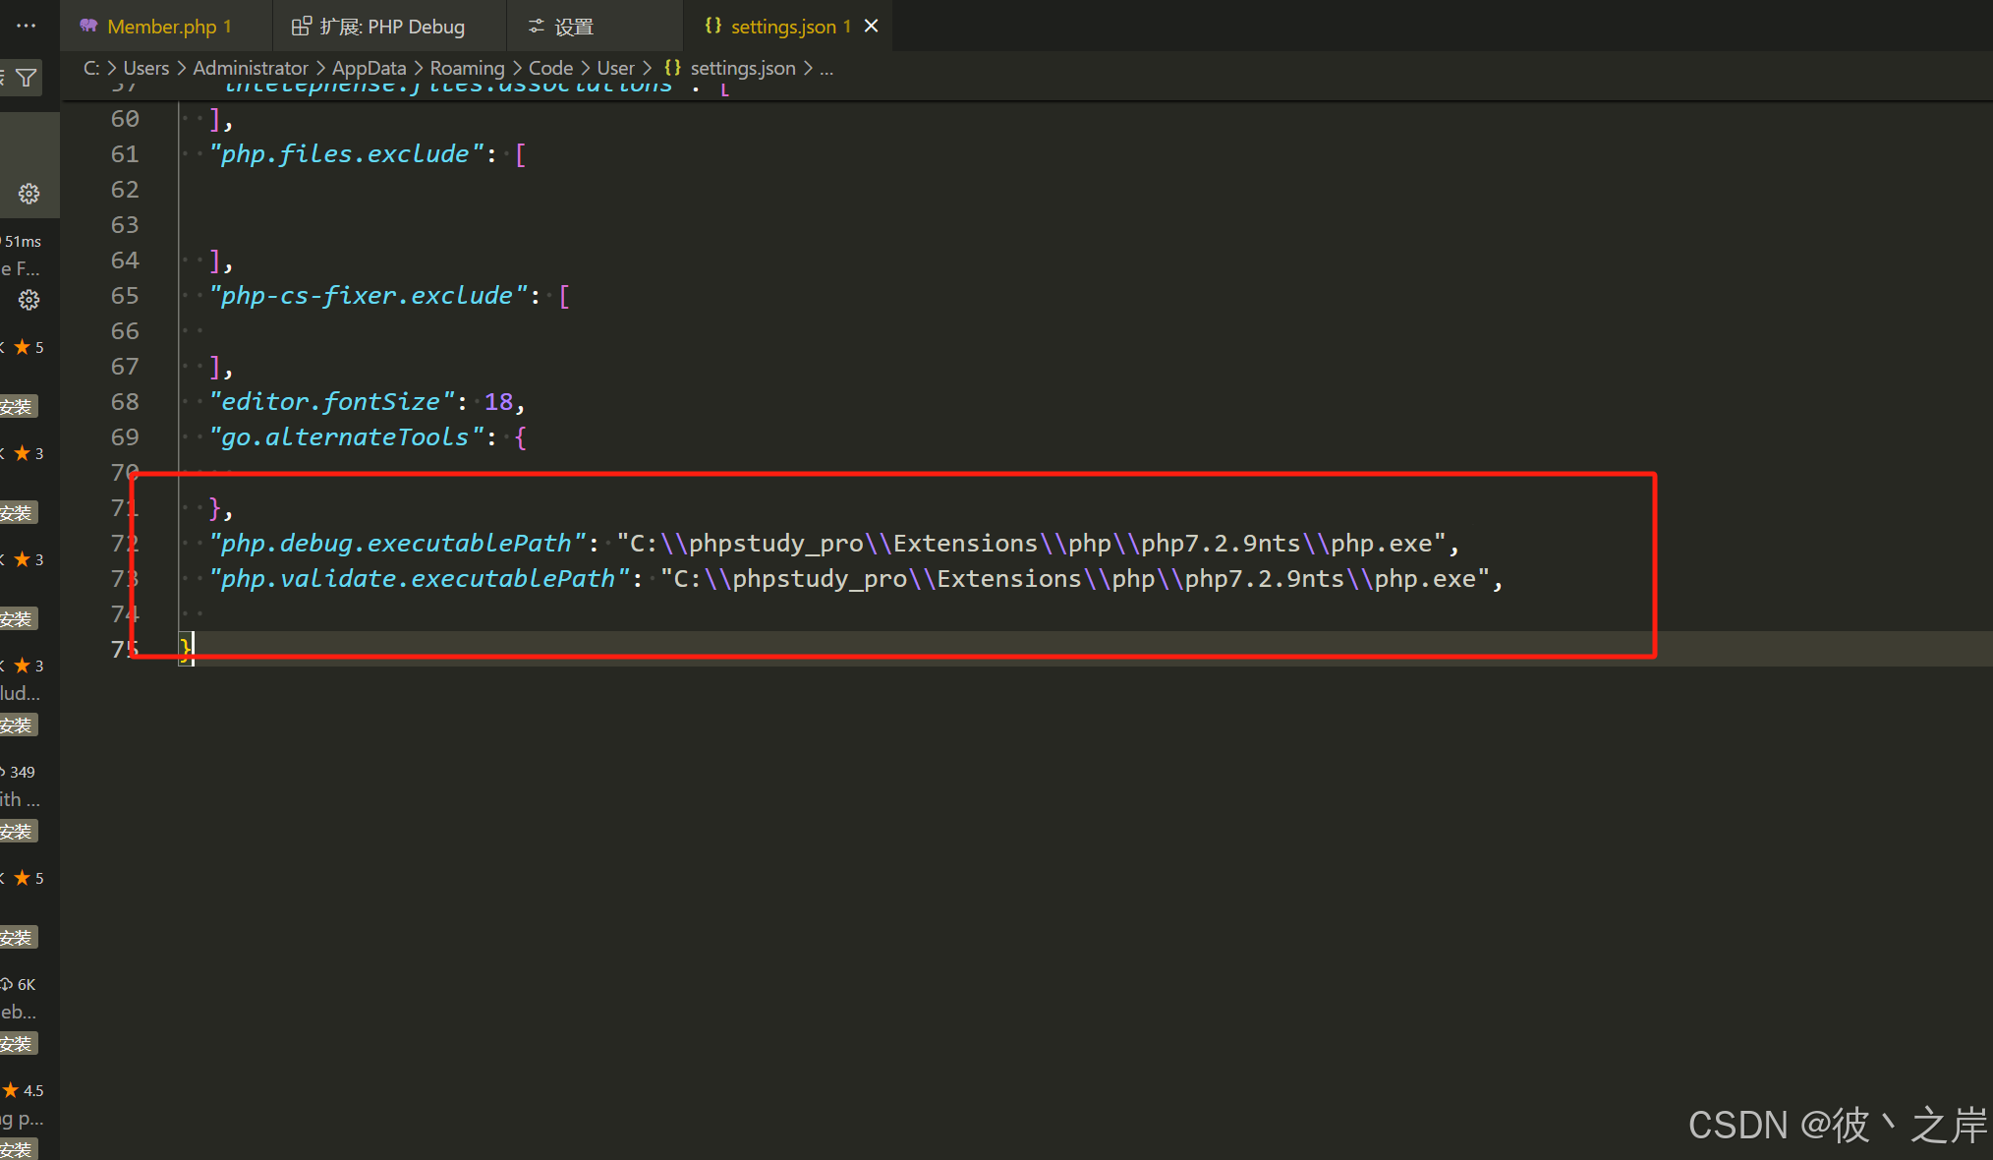Click the bottom-most 安装 install button
The height and width of the screenshot is (1160, 1993).
click(18, 1148)
